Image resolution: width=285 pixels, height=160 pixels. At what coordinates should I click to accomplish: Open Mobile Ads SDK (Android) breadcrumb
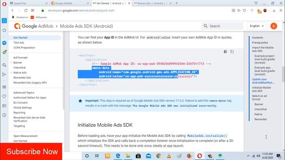[x=86, y=26]
